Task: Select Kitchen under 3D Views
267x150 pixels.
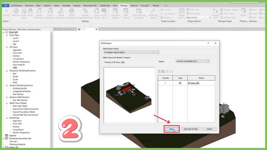Action: (16, 56)
